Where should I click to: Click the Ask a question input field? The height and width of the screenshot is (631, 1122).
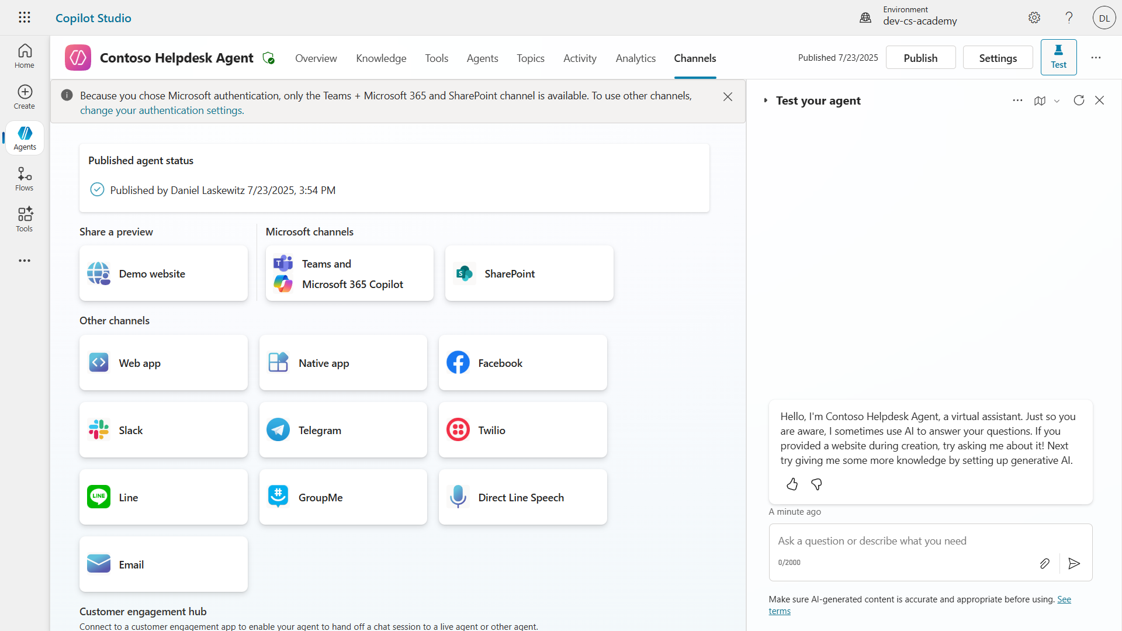[x=900, y=540]
